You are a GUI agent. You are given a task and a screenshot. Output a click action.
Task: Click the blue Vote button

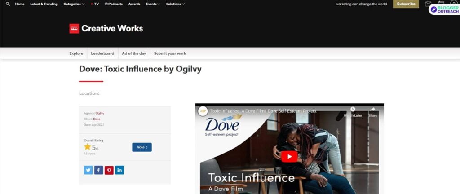pos(142,147)
